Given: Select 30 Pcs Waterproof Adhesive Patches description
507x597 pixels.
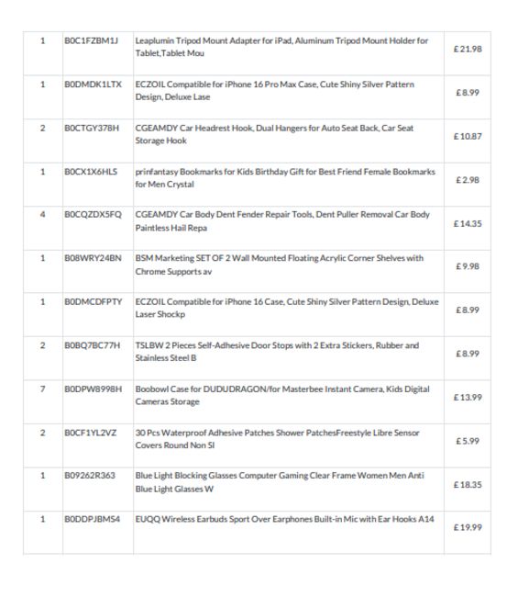Looking at the screenshot, I should (x=278, y=439).
